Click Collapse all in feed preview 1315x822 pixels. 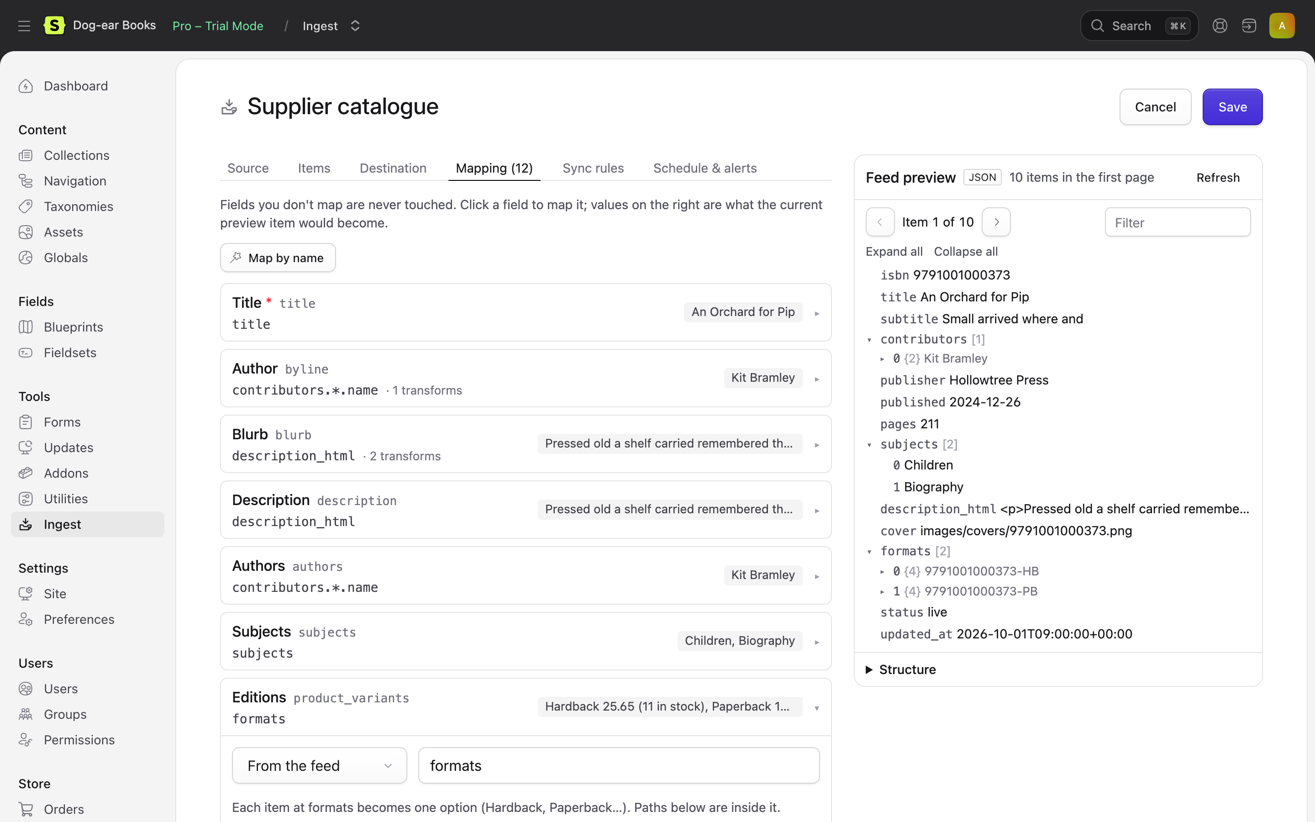click(x=966, y=252)
